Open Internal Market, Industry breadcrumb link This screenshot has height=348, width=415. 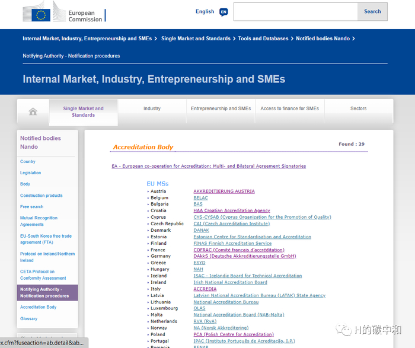tap(87, 39)
